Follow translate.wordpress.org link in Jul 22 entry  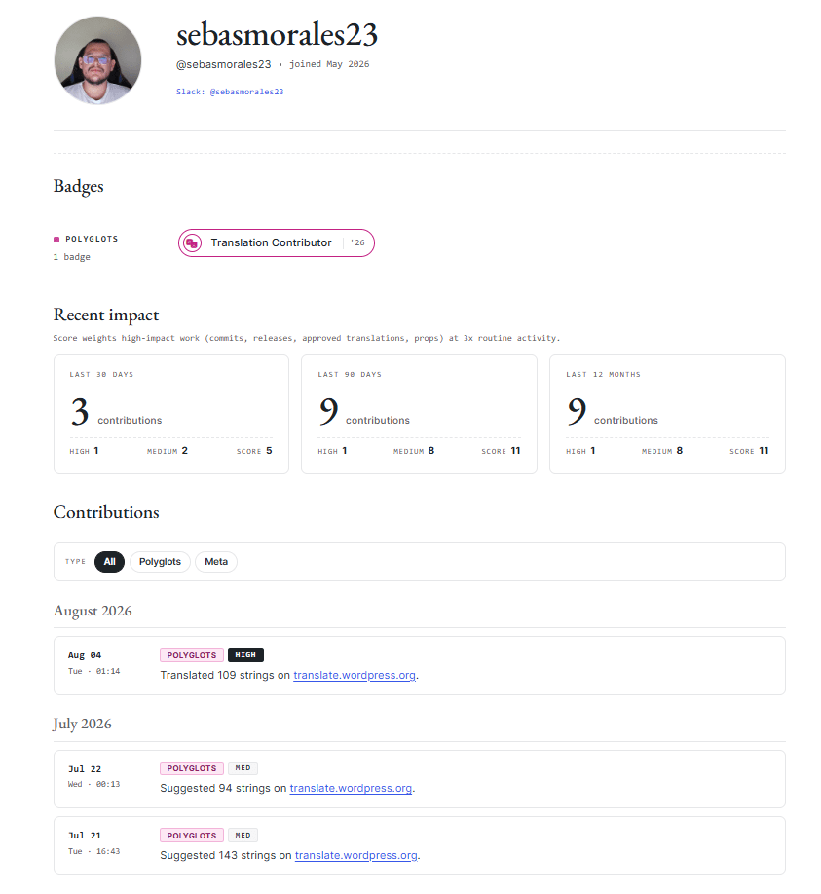point(351,788)
